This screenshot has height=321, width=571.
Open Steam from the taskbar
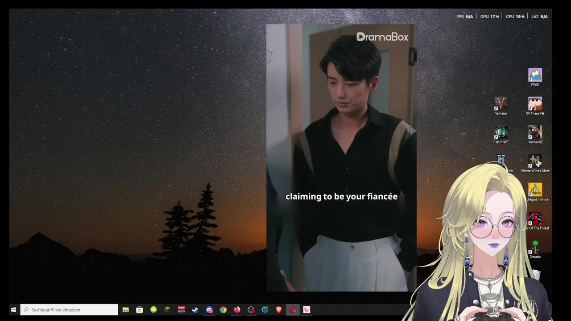tap(195, 309)
